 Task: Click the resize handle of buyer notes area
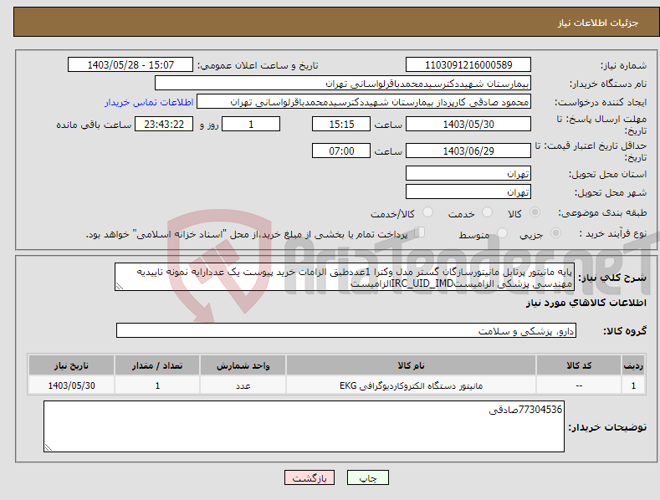pyautogui.click(x=49, y=447)
